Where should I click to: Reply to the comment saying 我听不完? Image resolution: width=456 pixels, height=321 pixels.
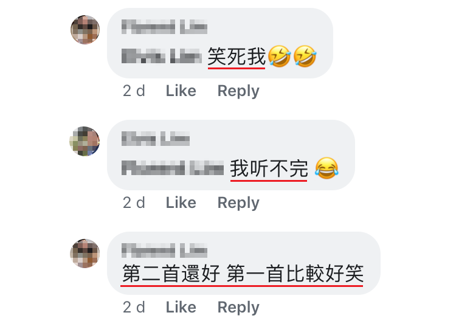[238, 203]
